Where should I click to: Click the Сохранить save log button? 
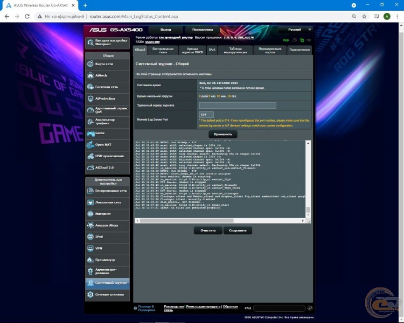(x=238, y=230)
